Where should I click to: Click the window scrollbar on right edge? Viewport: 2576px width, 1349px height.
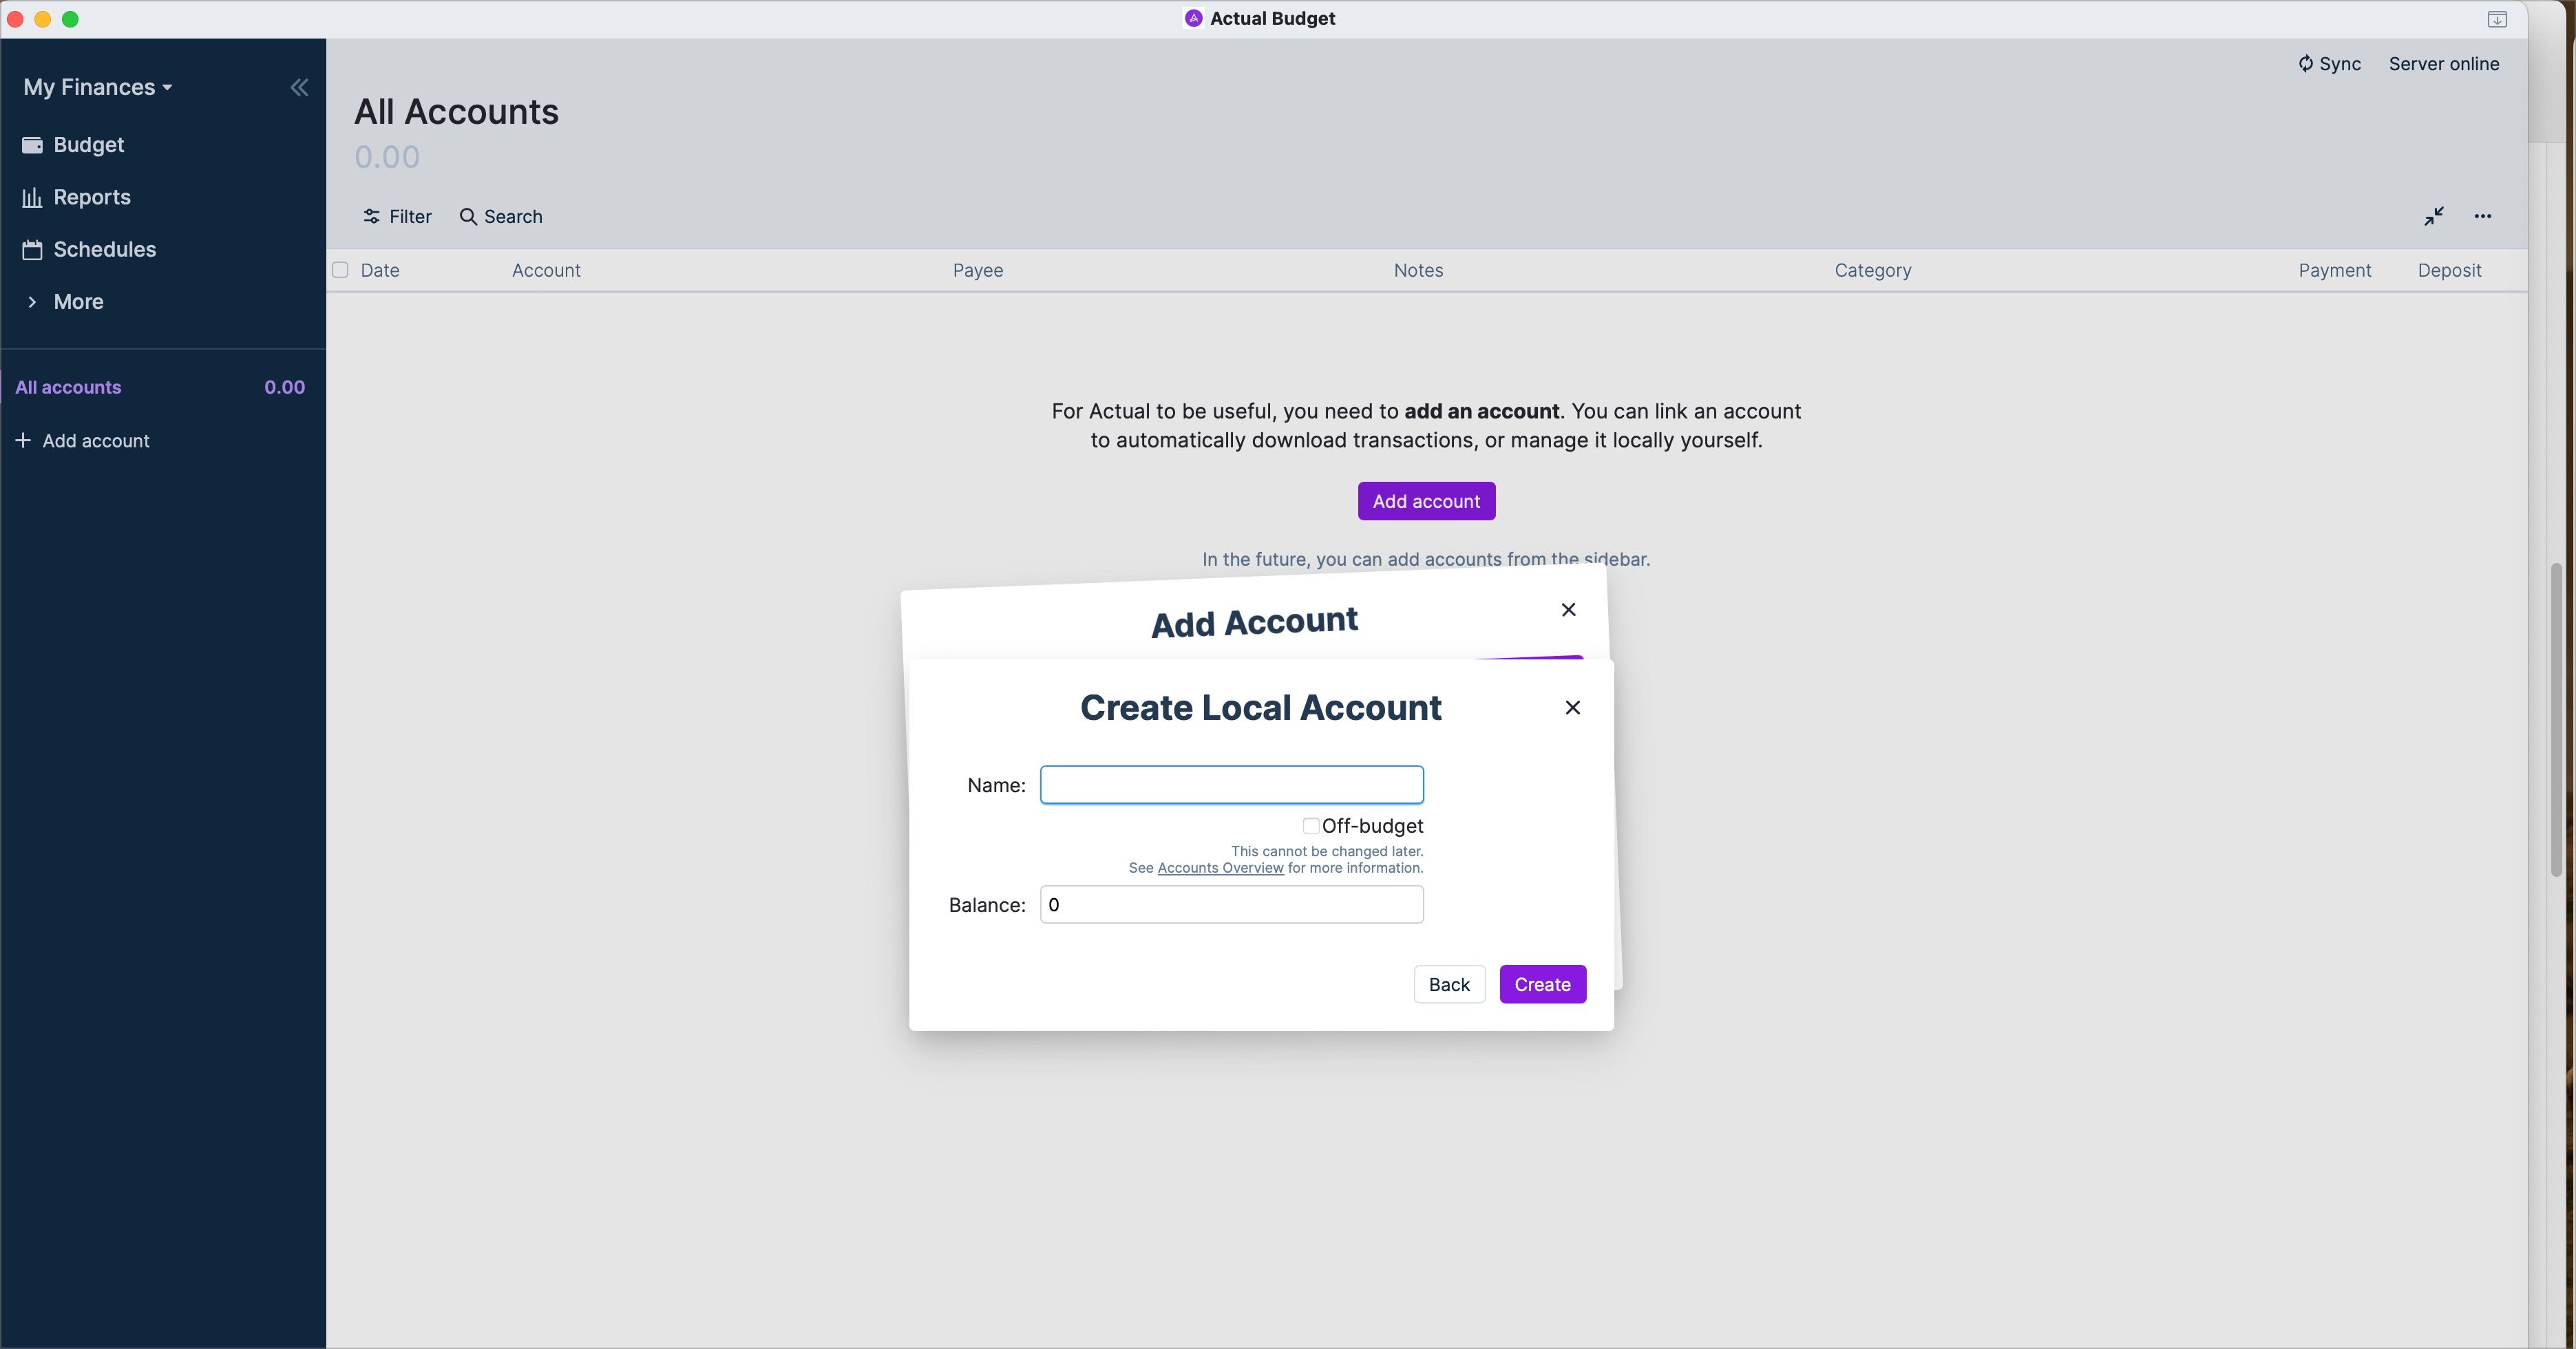(2556, 720)
